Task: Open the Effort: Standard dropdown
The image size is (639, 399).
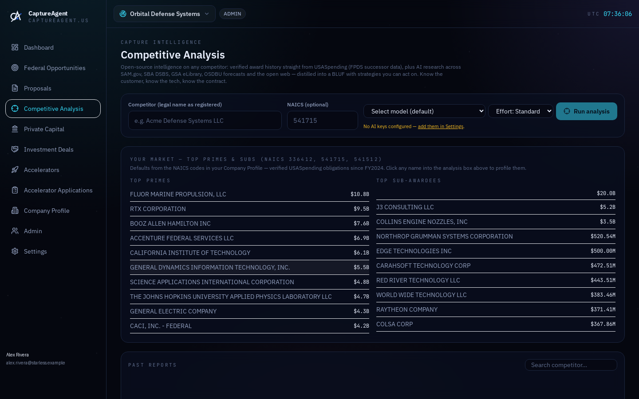Action: tap(521, 111)
